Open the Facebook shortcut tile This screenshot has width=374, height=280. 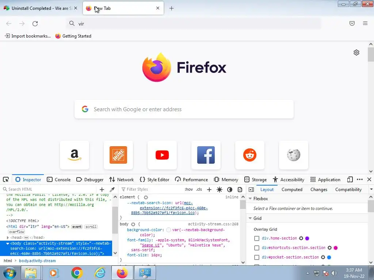coord(206,155)
